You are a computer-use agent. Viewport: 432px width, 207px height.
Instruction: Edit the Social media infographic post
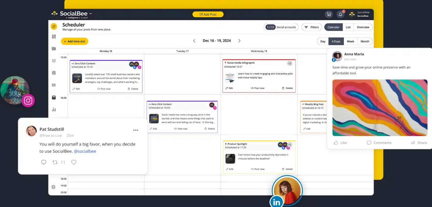point(229,88)
